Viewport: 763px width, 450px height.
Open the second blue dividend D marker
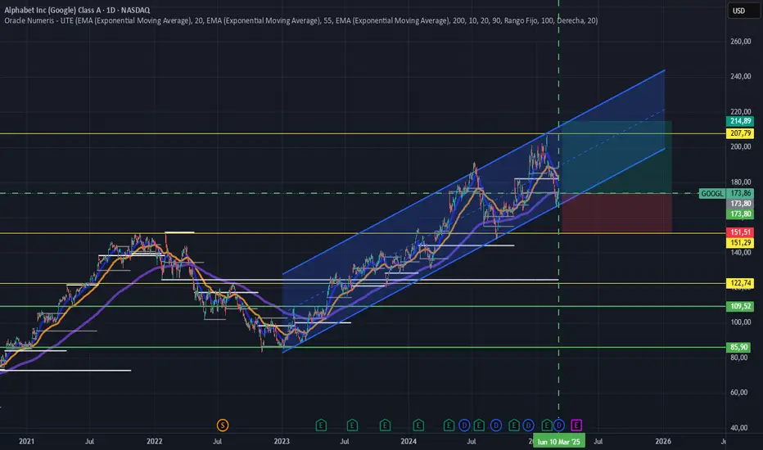(x=495, y=425)
